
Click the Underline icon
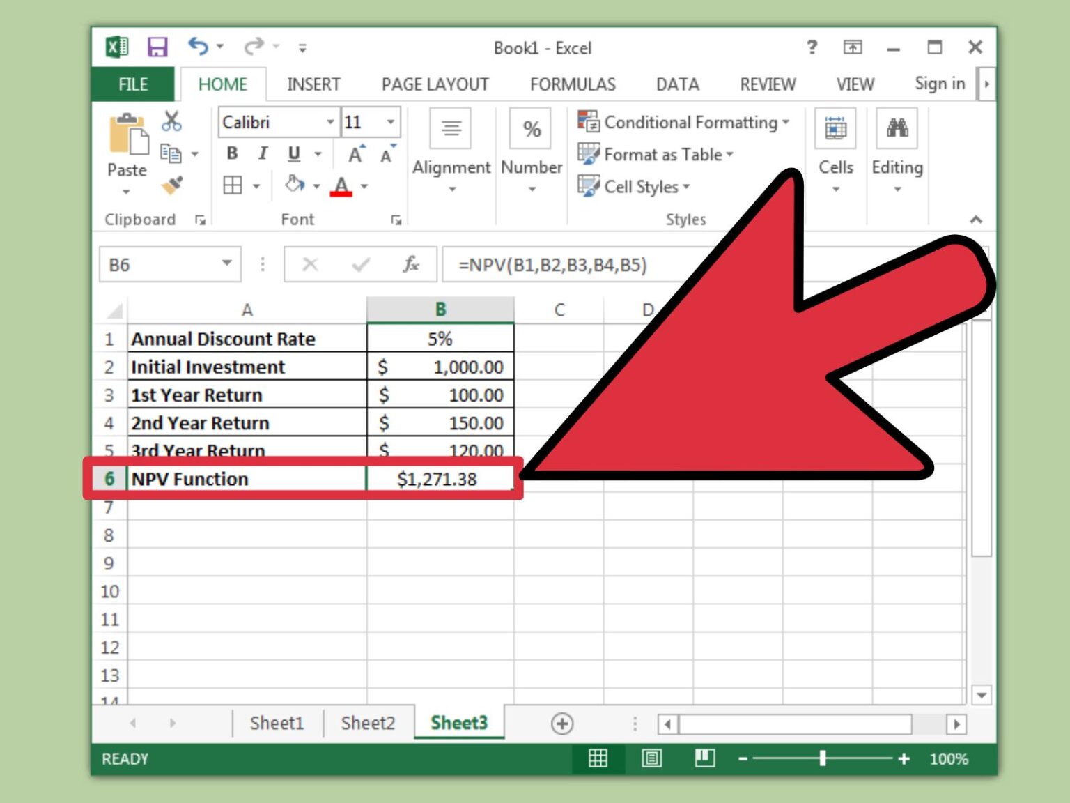coord(293,153)
